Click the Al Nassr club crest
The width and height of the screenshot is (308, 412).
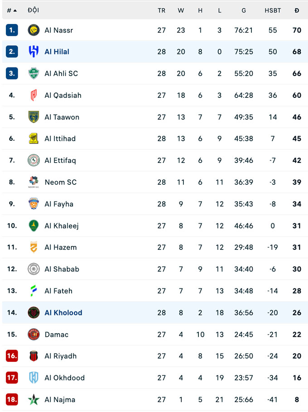[x=34, y=30]
